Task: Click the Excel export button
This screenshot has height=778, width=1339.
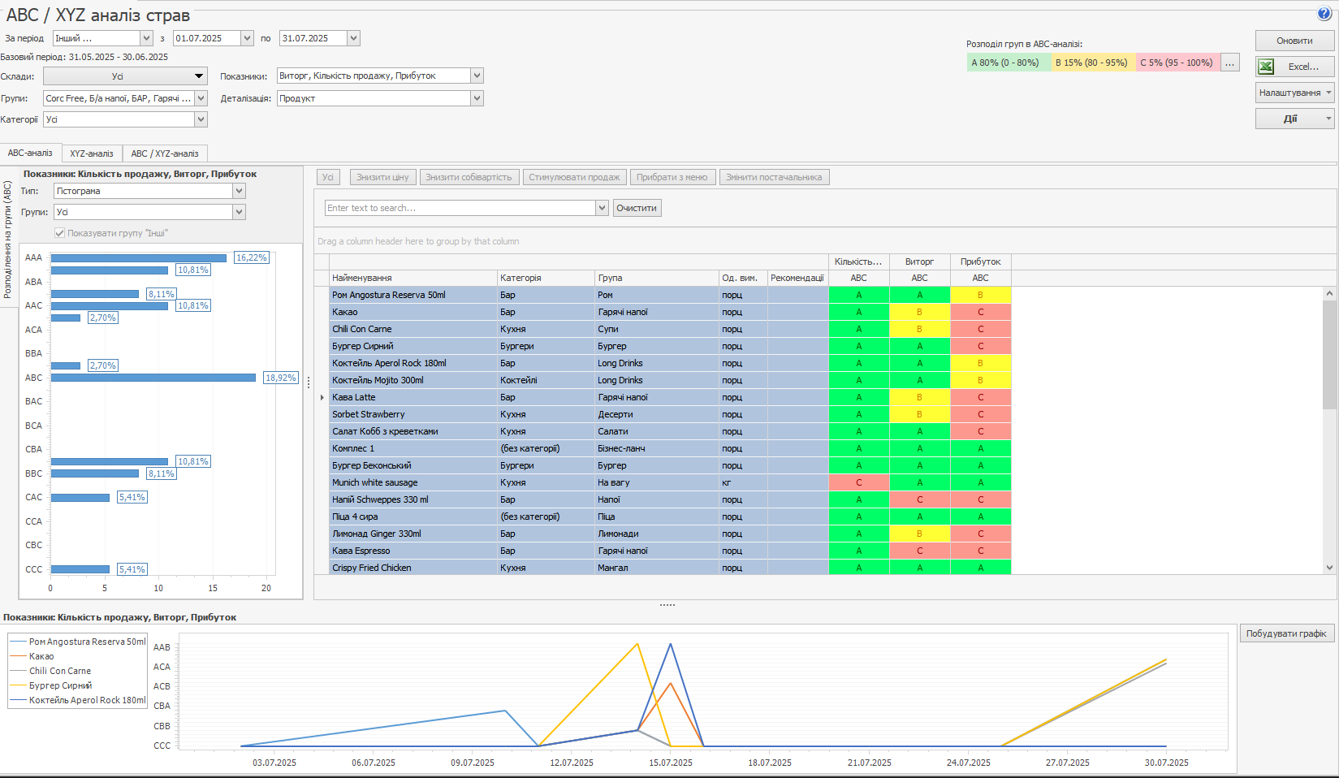Action: (x=1294, y=67)
